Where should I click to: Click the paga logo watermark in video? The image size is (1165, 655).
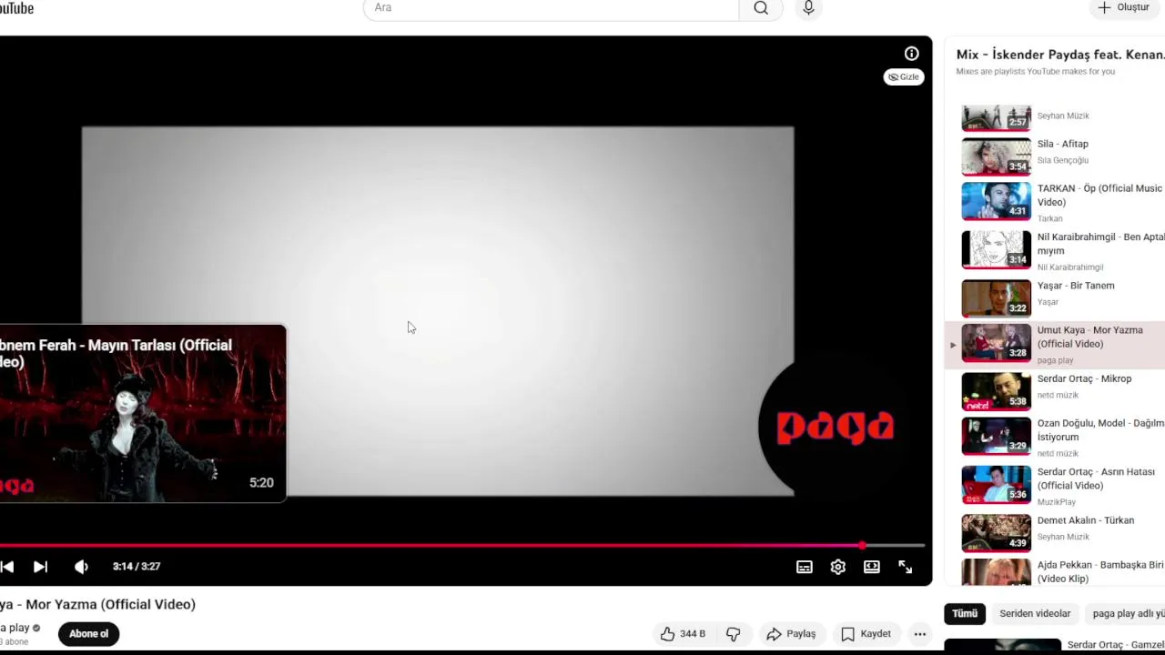tap(835, 427)
